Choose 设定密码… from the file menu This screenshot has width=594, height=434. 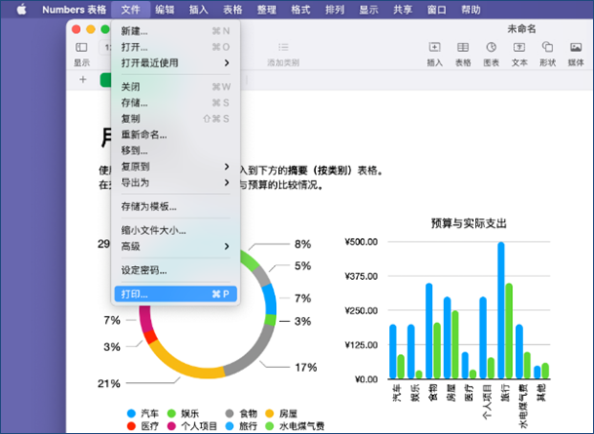tap(176, 270)
